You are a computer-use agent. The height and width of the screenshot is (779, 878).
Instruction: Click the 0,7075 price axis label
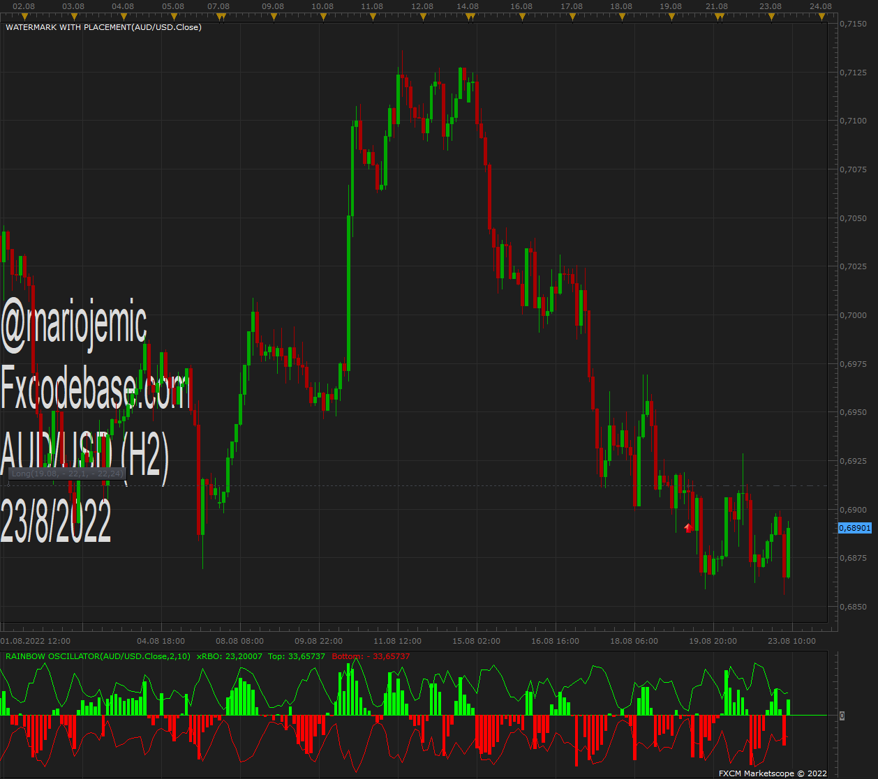tap(853, 169)
